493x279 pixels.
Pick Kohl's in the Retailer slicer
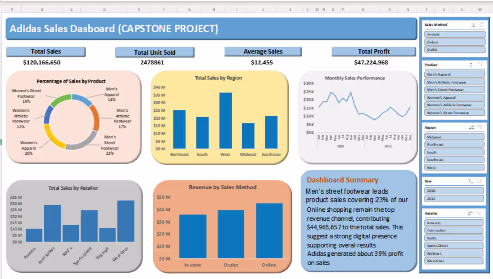(454, 238)
